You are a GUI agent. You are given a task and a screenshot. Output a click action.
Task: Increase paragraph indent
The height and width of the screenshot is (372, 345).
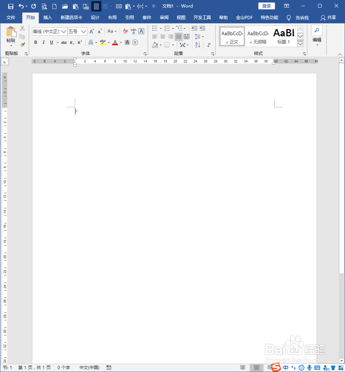point(202,28)
